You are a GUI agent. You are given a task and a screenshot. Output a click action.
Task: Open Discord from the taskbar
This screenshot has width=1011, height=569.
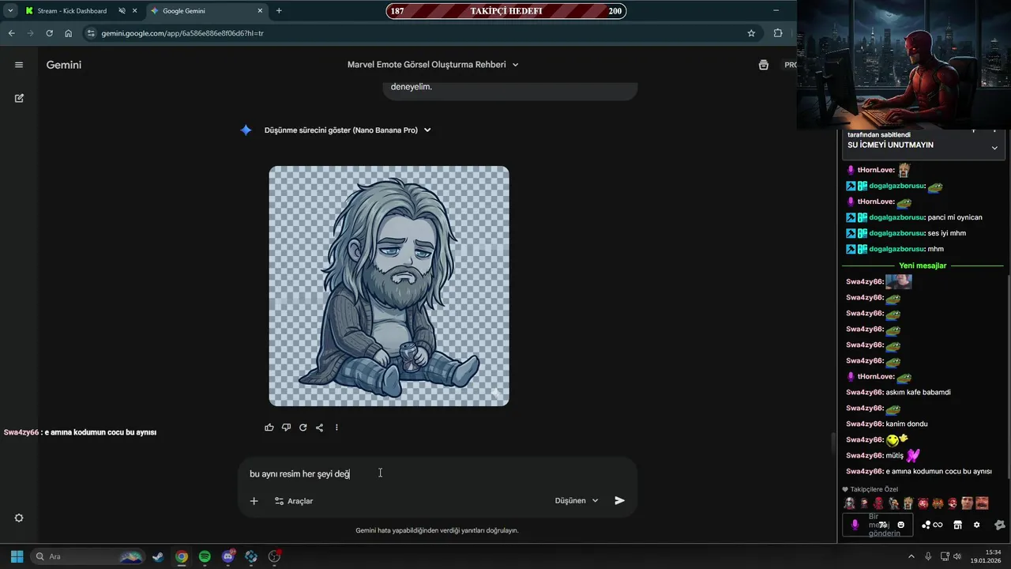point(228,556)
